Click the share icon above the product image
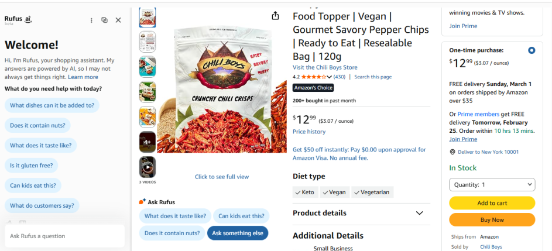 276,16
